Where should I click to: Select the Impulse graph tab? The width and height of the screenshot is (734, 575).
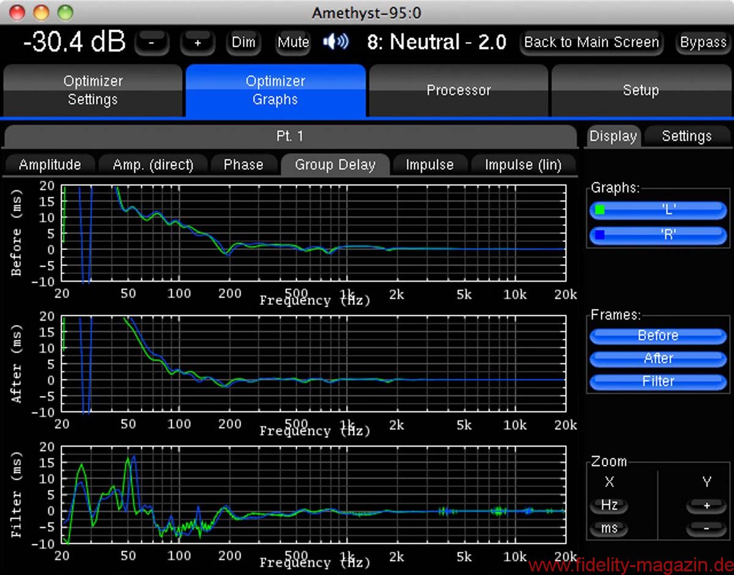429,165
